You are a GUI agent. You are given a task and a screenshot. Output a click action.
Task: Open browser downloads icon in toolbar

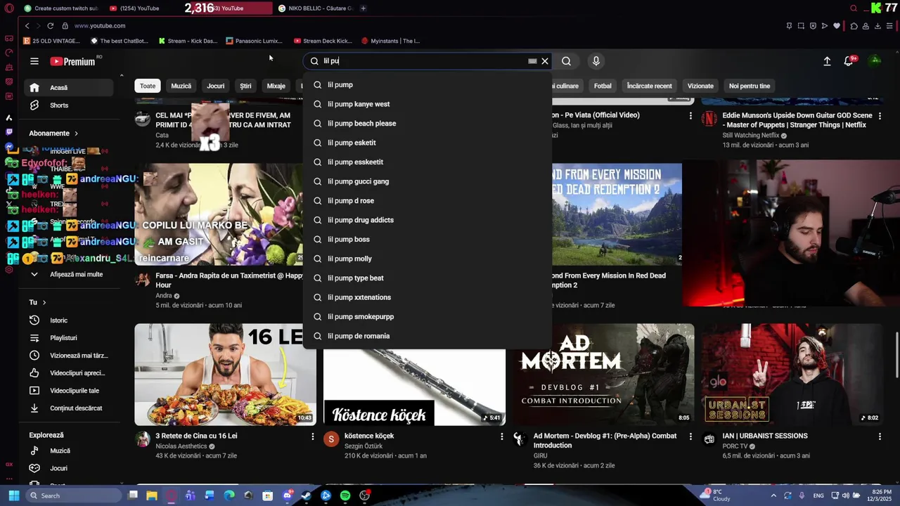point(877,26)
